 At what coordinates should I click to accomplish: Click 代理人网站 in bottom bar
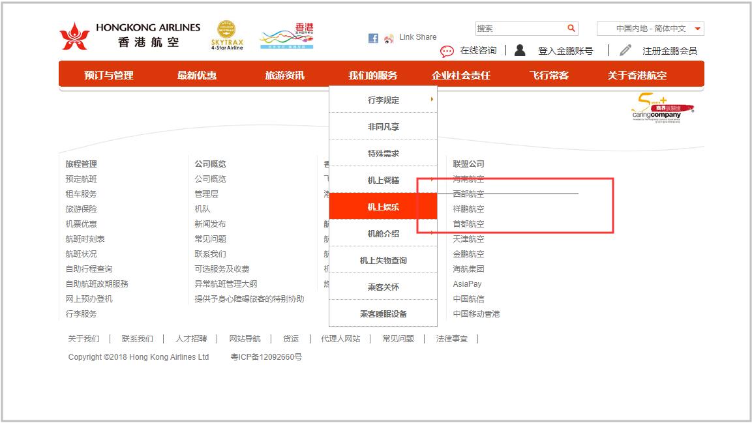tap(340, 339)
